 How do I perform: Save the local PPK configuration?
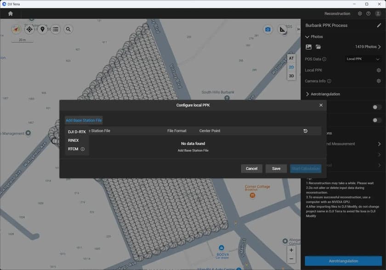(276, 169)
